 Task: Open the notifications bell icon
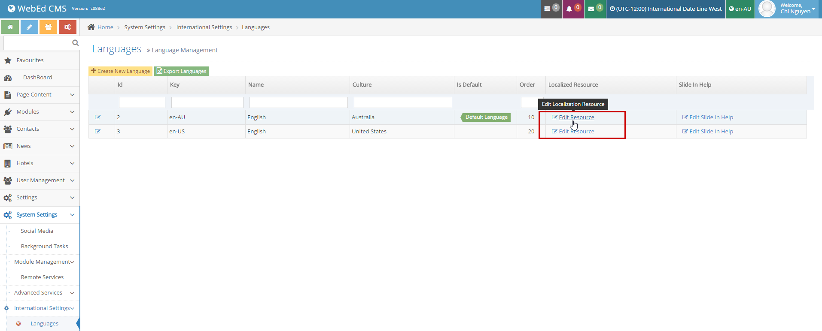(x=573, y=9)
